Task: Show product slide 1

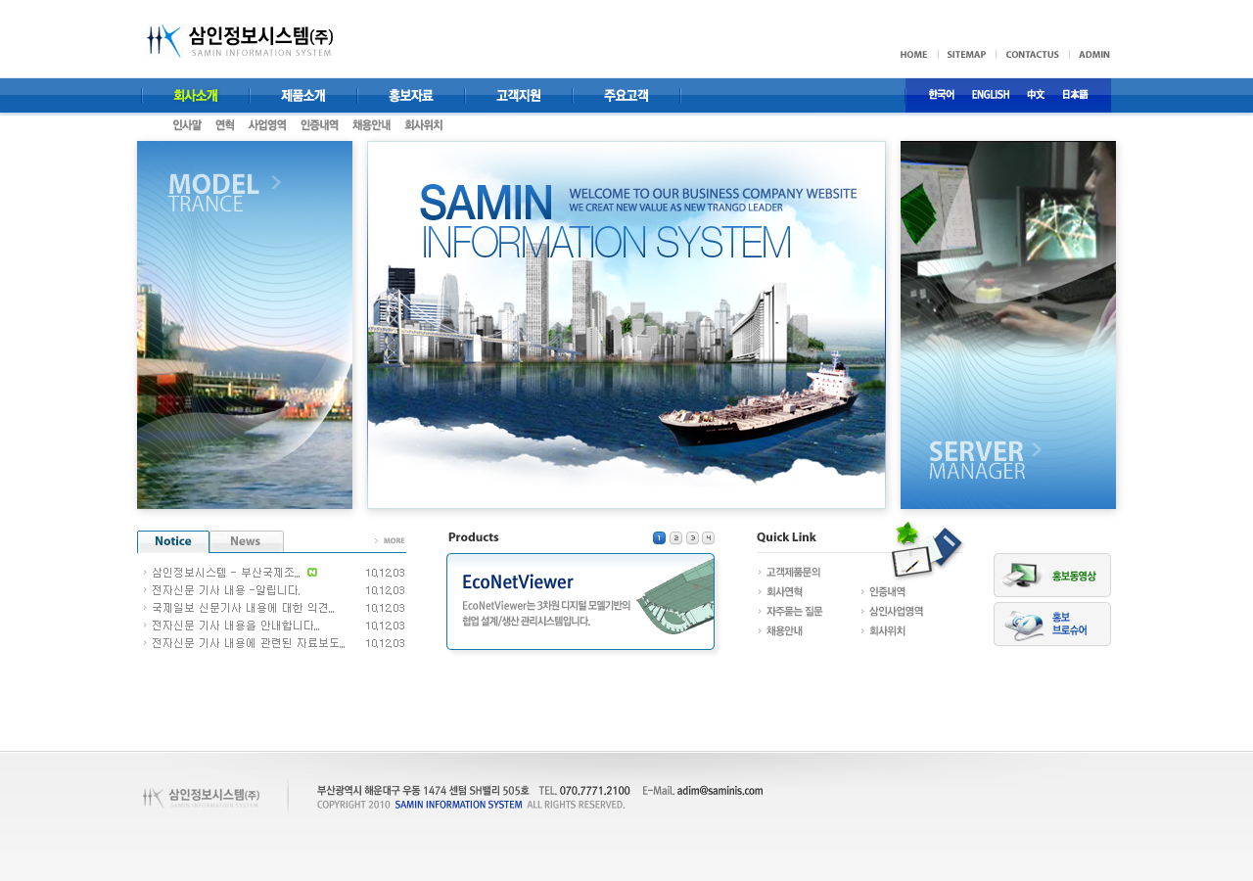Action: tap(659, 537)
